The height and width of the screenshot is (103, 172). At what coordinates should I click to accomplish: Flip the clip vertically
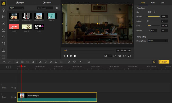pos(154,12)
